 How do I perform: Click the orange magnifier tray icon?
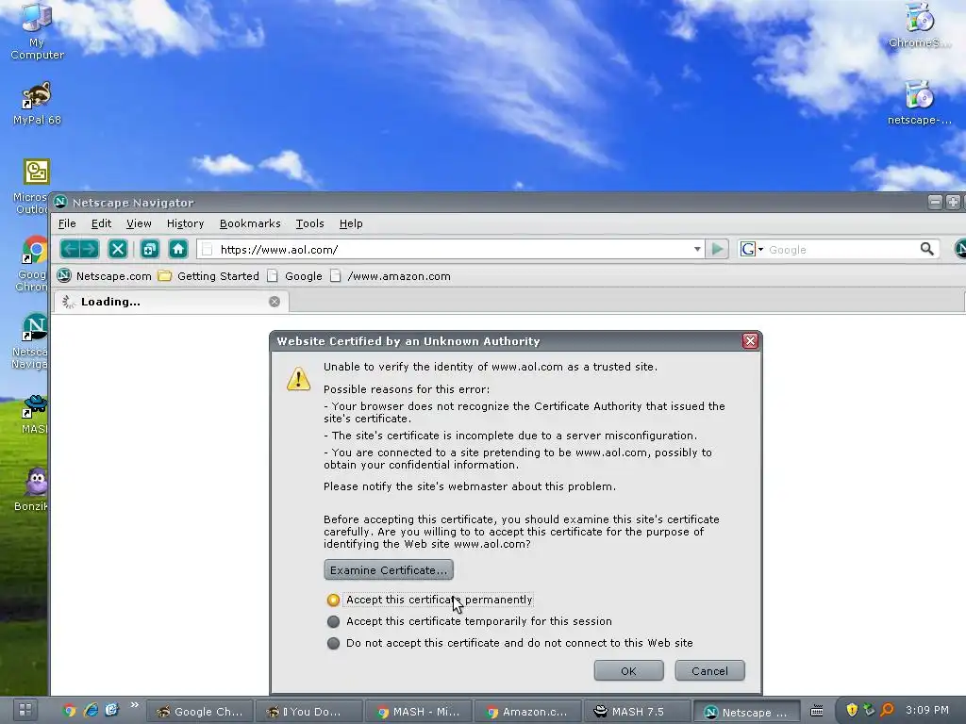pos(887,710)
